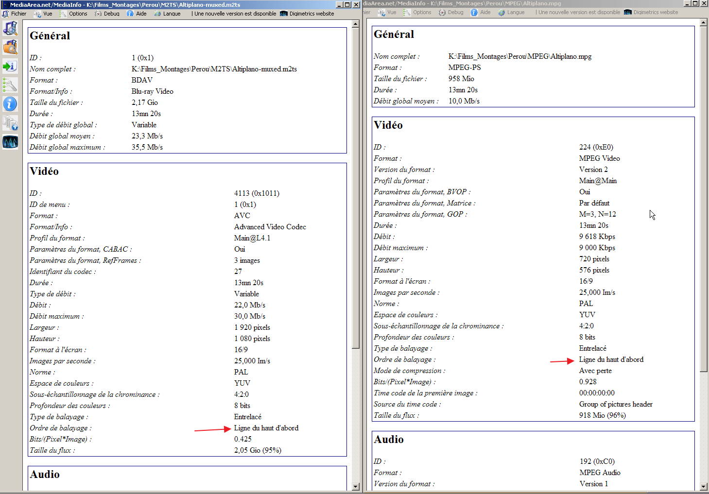Open Options menu in the Altiplano.mpg window
Screen dimensions: 709x494
pos(422,12)
